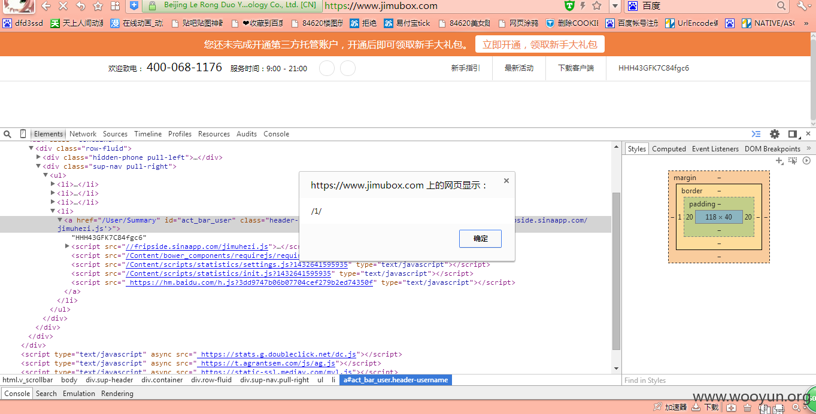Go back with browser back arrow
Image resolution: width=816 pixels, height=414 pixels.
pos(46,6)
